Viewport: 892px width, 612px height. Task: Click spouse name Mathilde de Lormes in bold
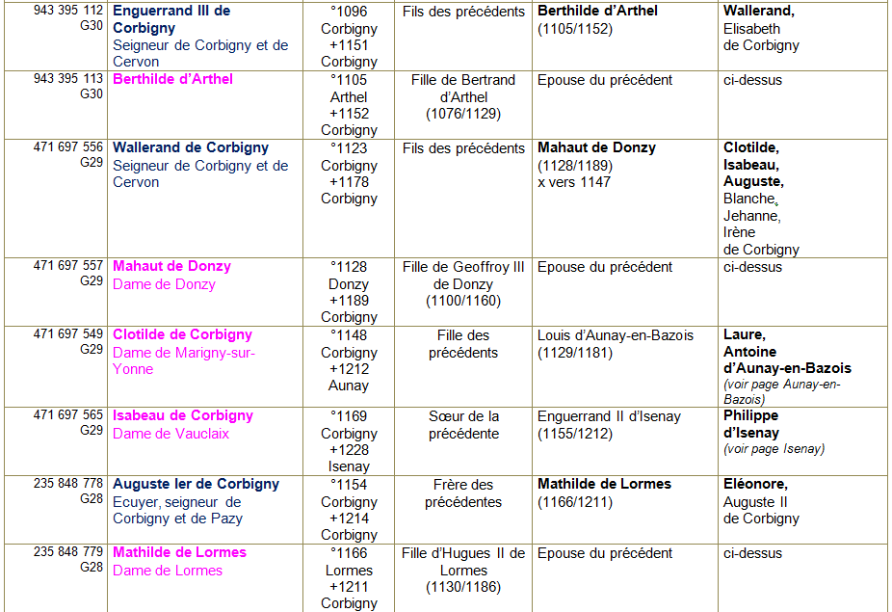point(604,484)
